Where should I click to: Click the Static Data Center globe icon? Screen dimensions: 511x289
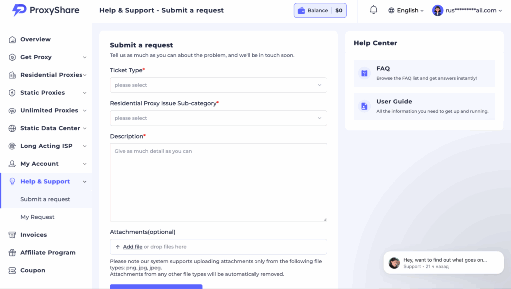[12, 128]
